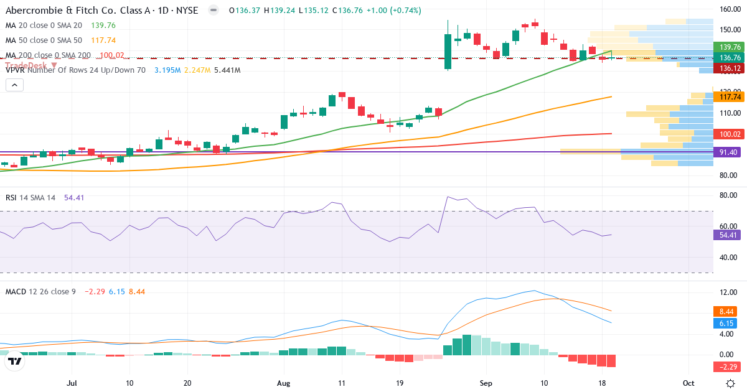The image size is (747, 392).
Task: Click the MA 50 value 117.74 in legend
Action: (103, 40)
